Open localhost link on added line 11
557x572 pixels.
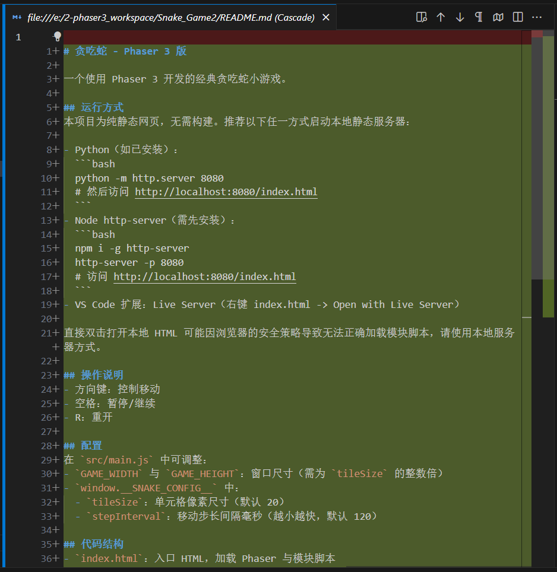(226, 192)
